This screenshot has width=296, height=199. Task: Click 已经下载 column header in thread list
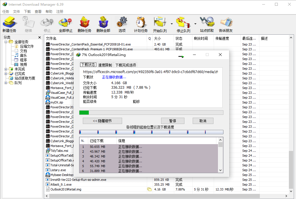[x=102, y=141]
